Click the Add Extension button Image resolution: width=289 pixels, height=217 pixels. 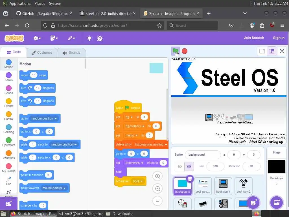(x=9, y=203)
